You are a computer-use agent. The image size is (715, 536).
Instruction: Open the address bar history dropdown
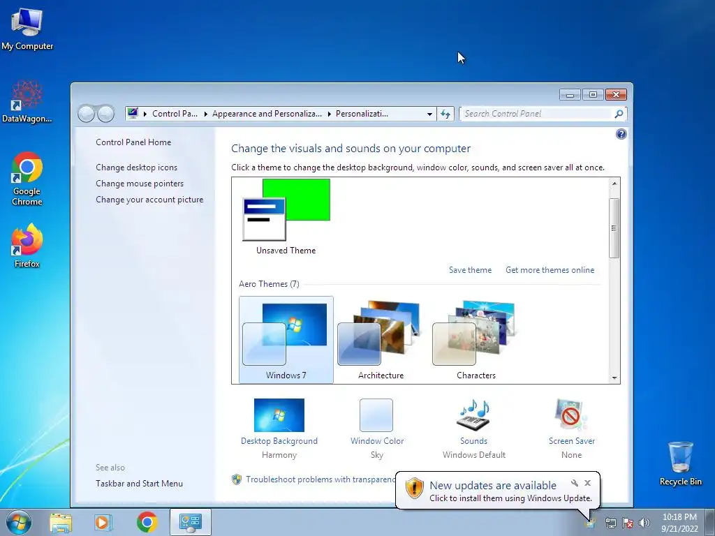click(429, 114)
